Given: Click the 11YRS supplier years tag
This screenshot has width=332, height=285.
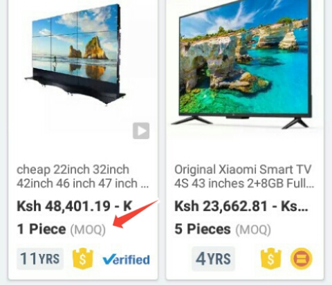Looking at the screenshot, I should click(40, 259).
